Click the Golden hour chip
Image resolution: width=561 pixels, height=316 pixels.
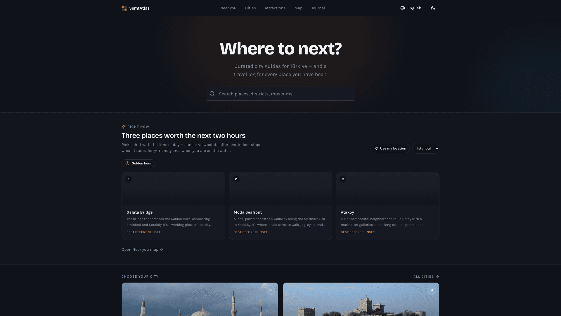click(138, 163)
